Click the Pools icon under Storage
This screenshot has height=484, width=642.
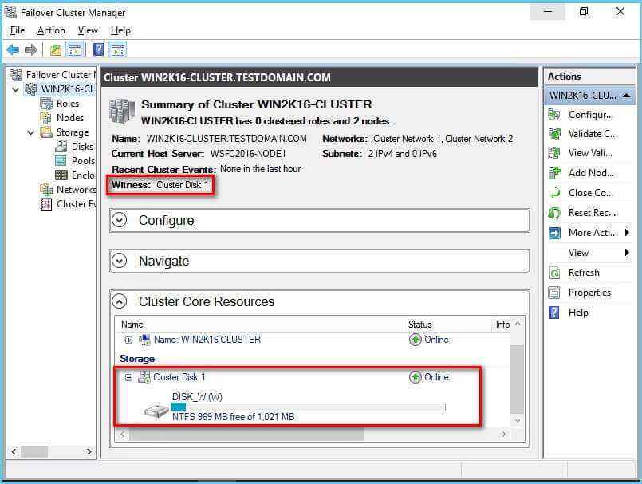coord(61,161)
